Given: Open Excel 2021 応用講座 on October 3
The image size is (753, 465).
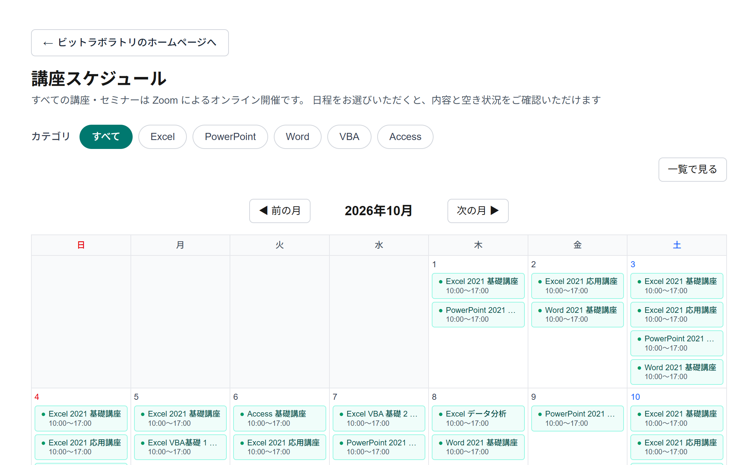Looking at the screenshot, I should click(x=677, y=315).
